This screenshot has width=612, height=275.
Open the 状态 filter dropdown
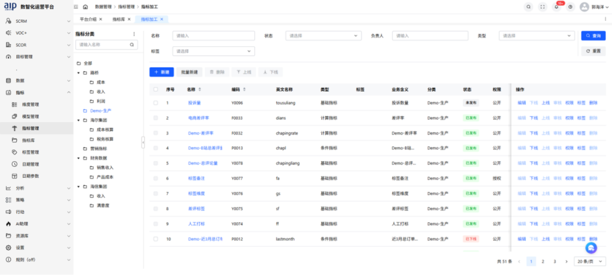pos(323,36)
